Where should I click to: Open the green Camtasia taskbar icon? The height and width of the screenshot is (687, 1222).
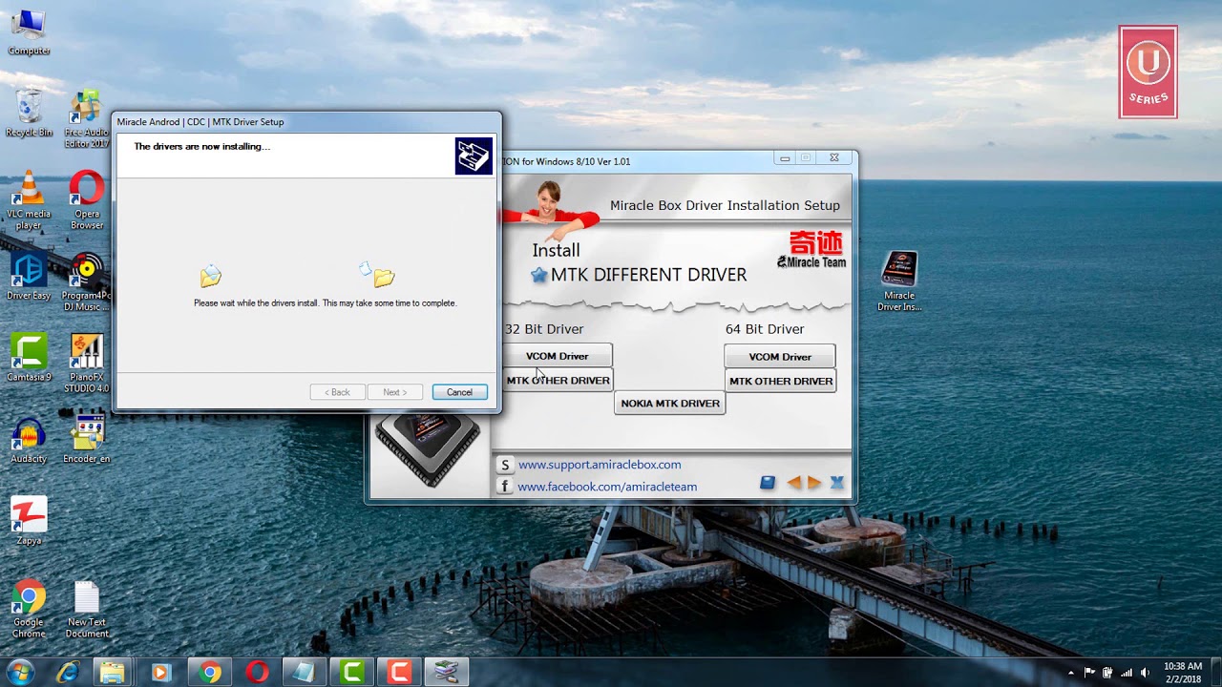pyautogui.click(x=352, y=673)
